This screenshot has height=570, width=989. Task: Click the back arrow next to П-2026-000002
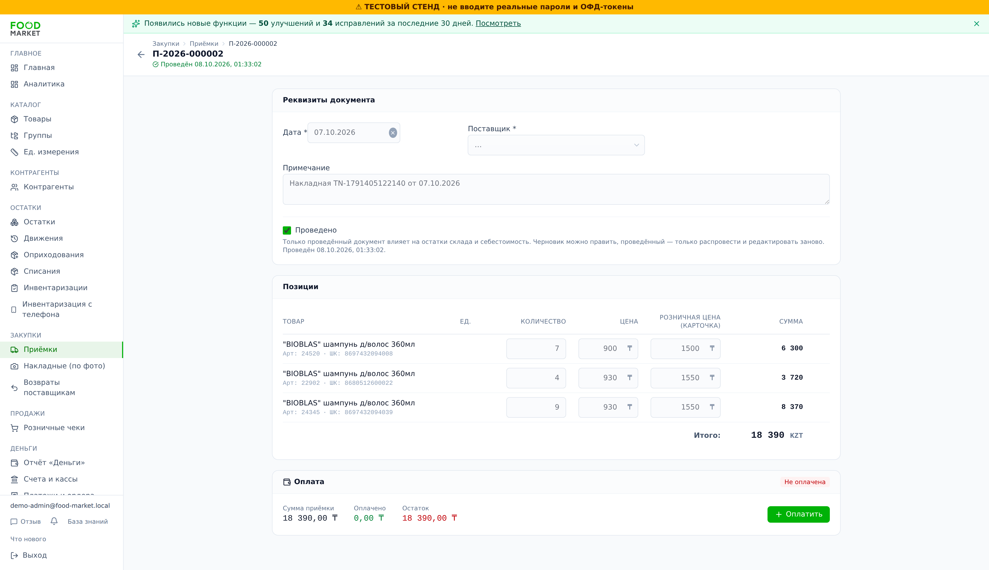pyautogui.click(x=141, y=55)
